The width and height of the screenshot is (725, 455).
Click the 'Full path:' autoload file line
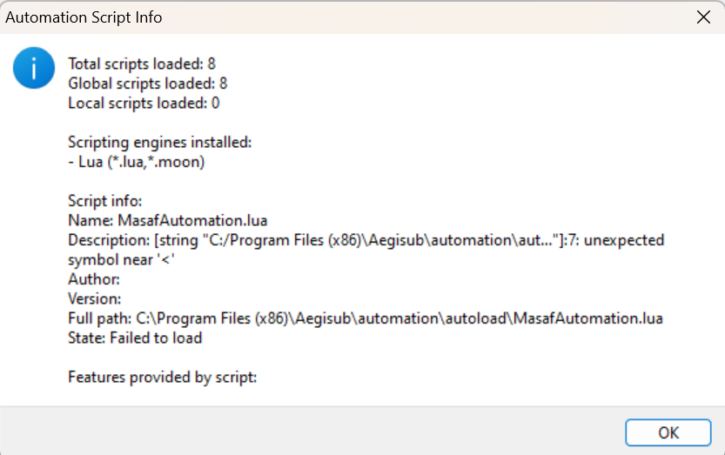click(x=366, y=318)
